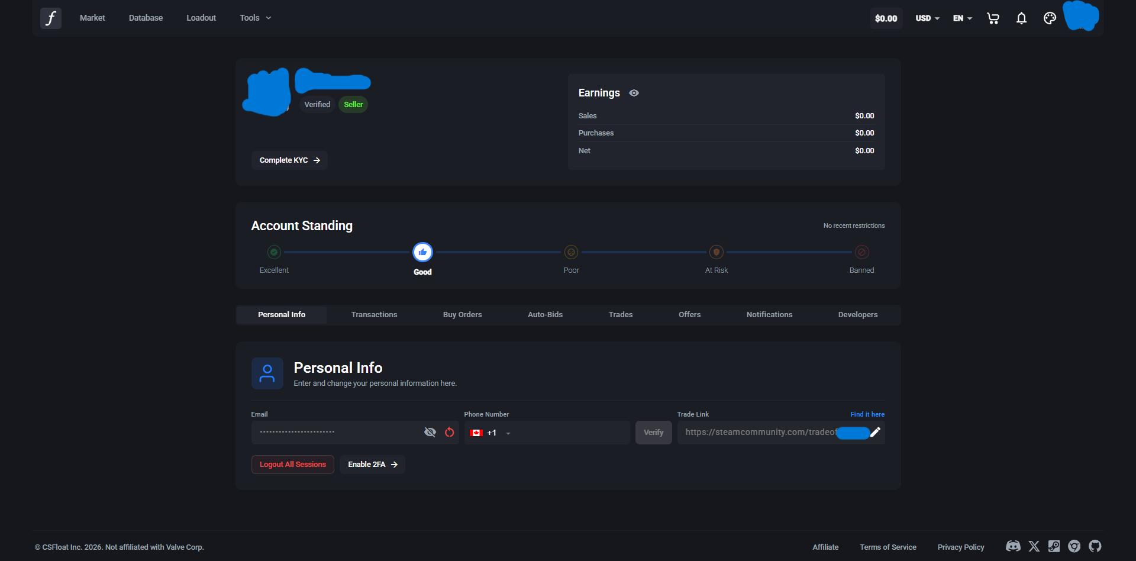This screenshot has height=561, width=1136.
Task: Expand the Tools dropdown menu
Action: point(256,18)
